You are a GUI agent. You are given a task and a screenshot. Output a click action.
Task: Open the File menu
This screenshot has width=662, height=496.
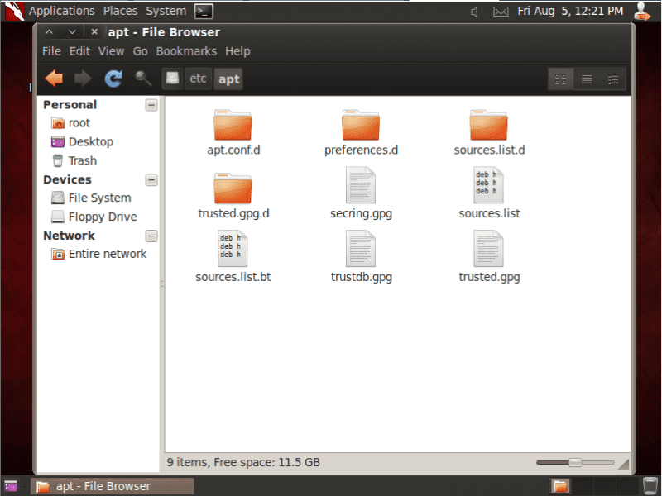(51, 51)
